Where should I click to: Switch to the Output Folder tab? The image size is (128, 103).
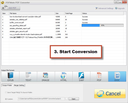[7, 85]
